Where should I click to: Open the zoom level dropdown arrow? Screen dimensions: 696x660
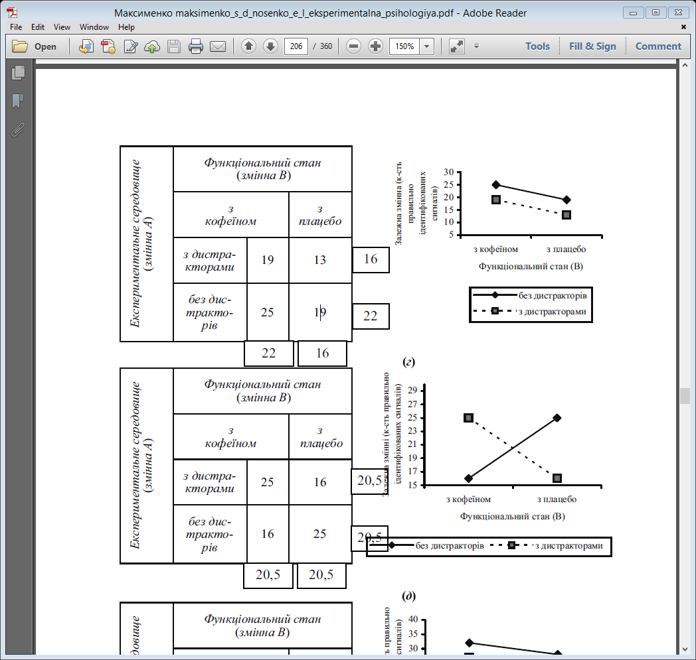point(426,46)
